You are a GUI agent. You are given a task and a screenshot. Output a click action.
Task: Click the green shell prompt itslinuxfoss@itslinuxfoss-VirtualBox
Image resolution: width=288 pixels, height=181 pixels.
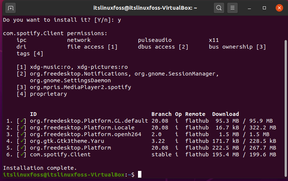point(64,175)
